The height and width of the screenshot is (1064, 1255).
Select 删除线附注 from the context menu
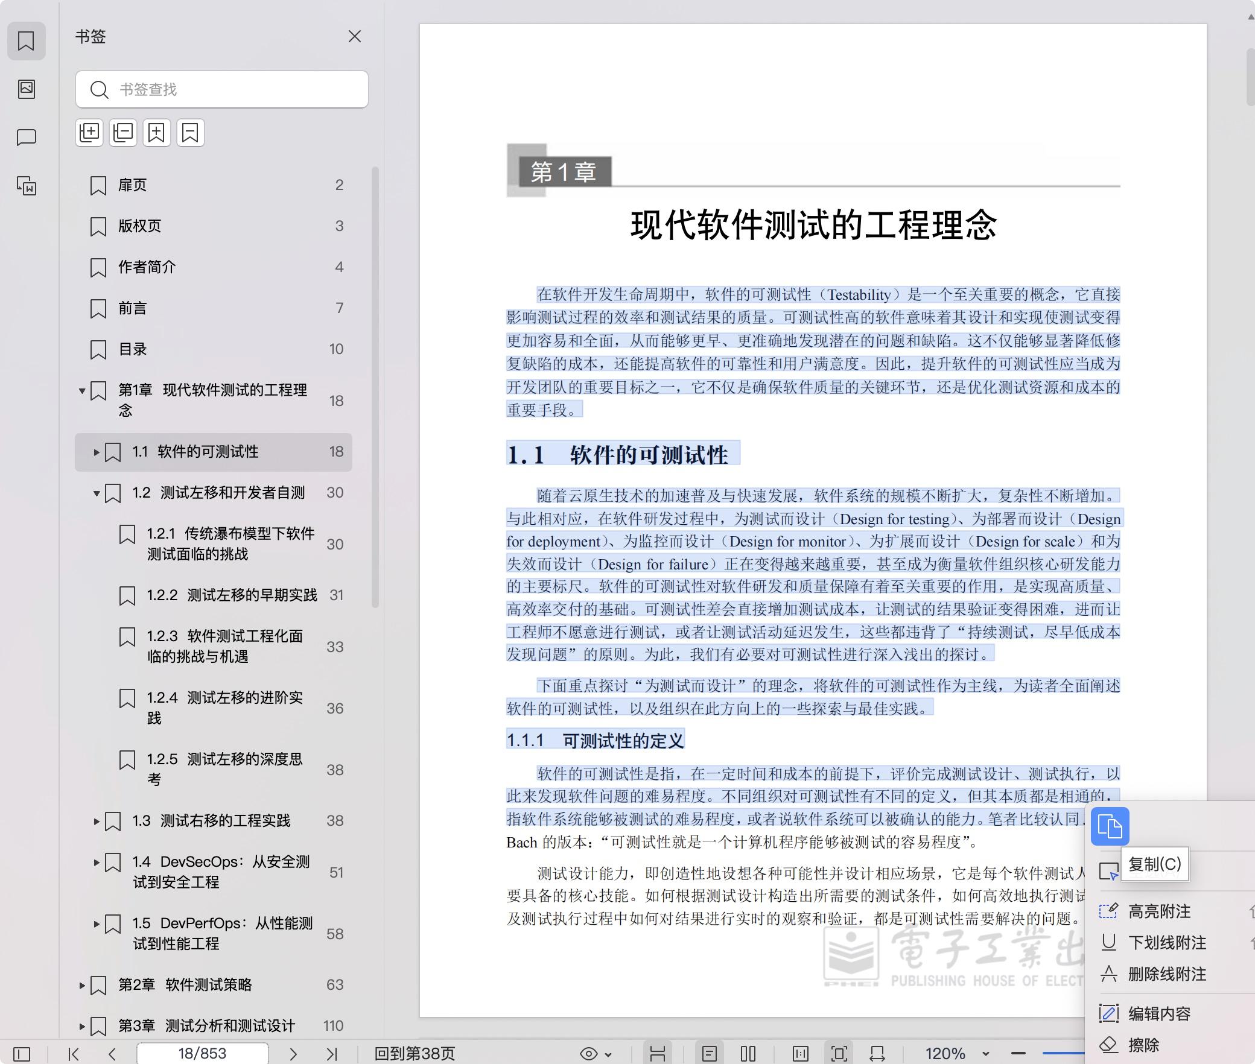1167,974
